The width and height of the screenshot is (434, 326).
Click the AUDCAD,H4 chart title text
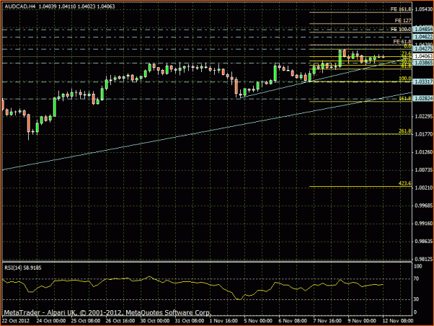[x=20, y=6]
